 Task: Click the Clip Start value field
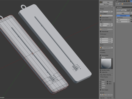click(106, 24)
